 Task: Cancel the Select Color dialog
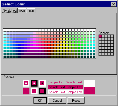pos(57,100)
